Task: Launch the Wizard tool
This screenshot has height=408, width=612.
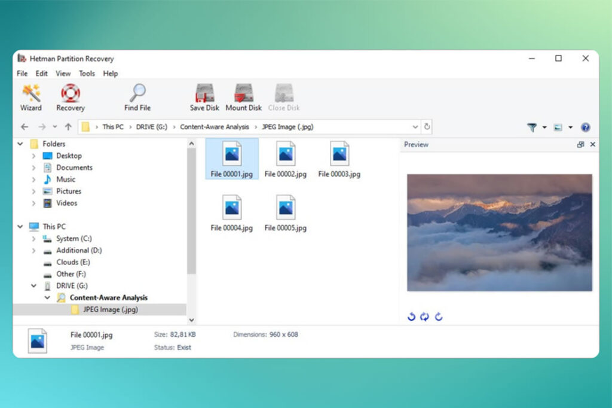Action: point(30,96)
